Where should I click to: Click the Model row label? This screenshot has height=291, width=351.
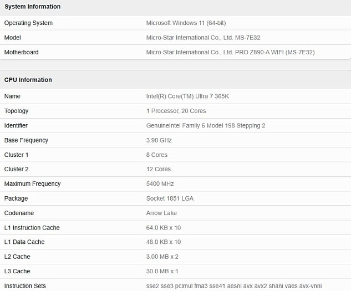13,38
